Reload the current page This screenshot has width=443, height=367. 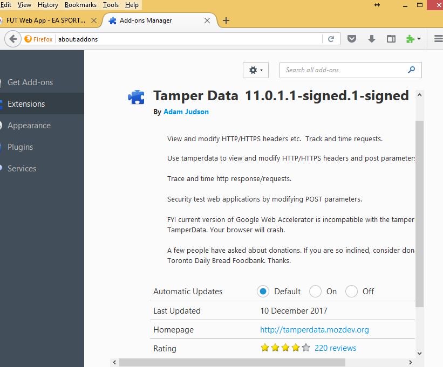click(x=331, y=39)
